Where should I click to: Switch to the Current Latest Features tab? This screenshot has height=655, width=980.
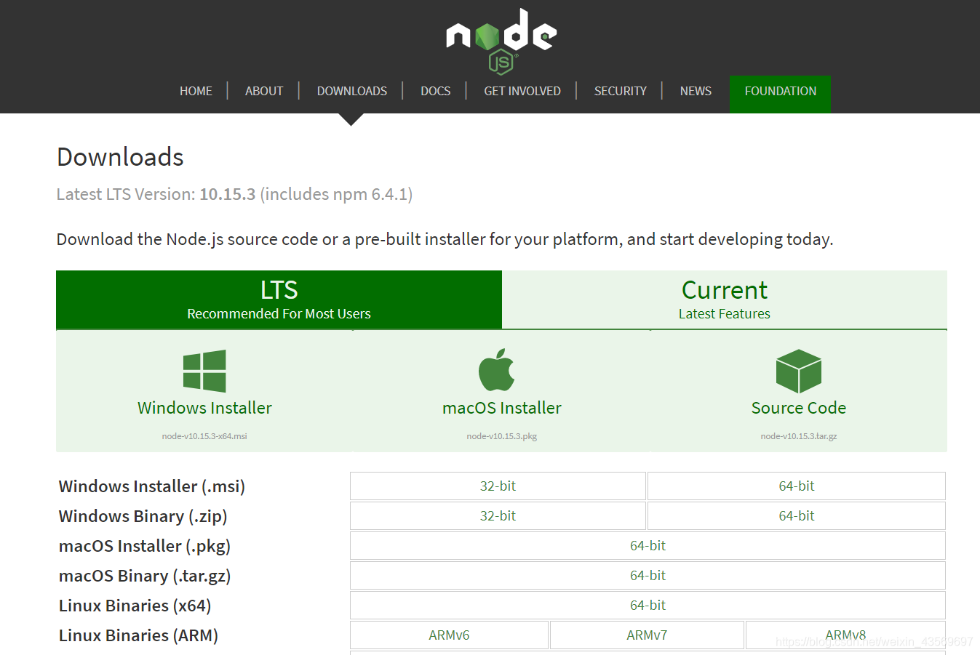coord(725,300)
